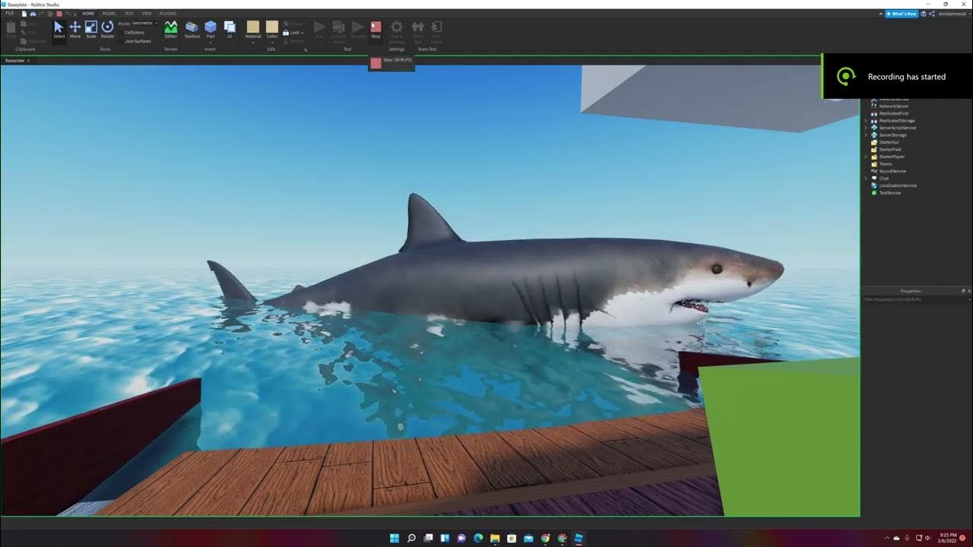Select LocalizationService in Explorer

pyautogui.click(x=898, y=185)
